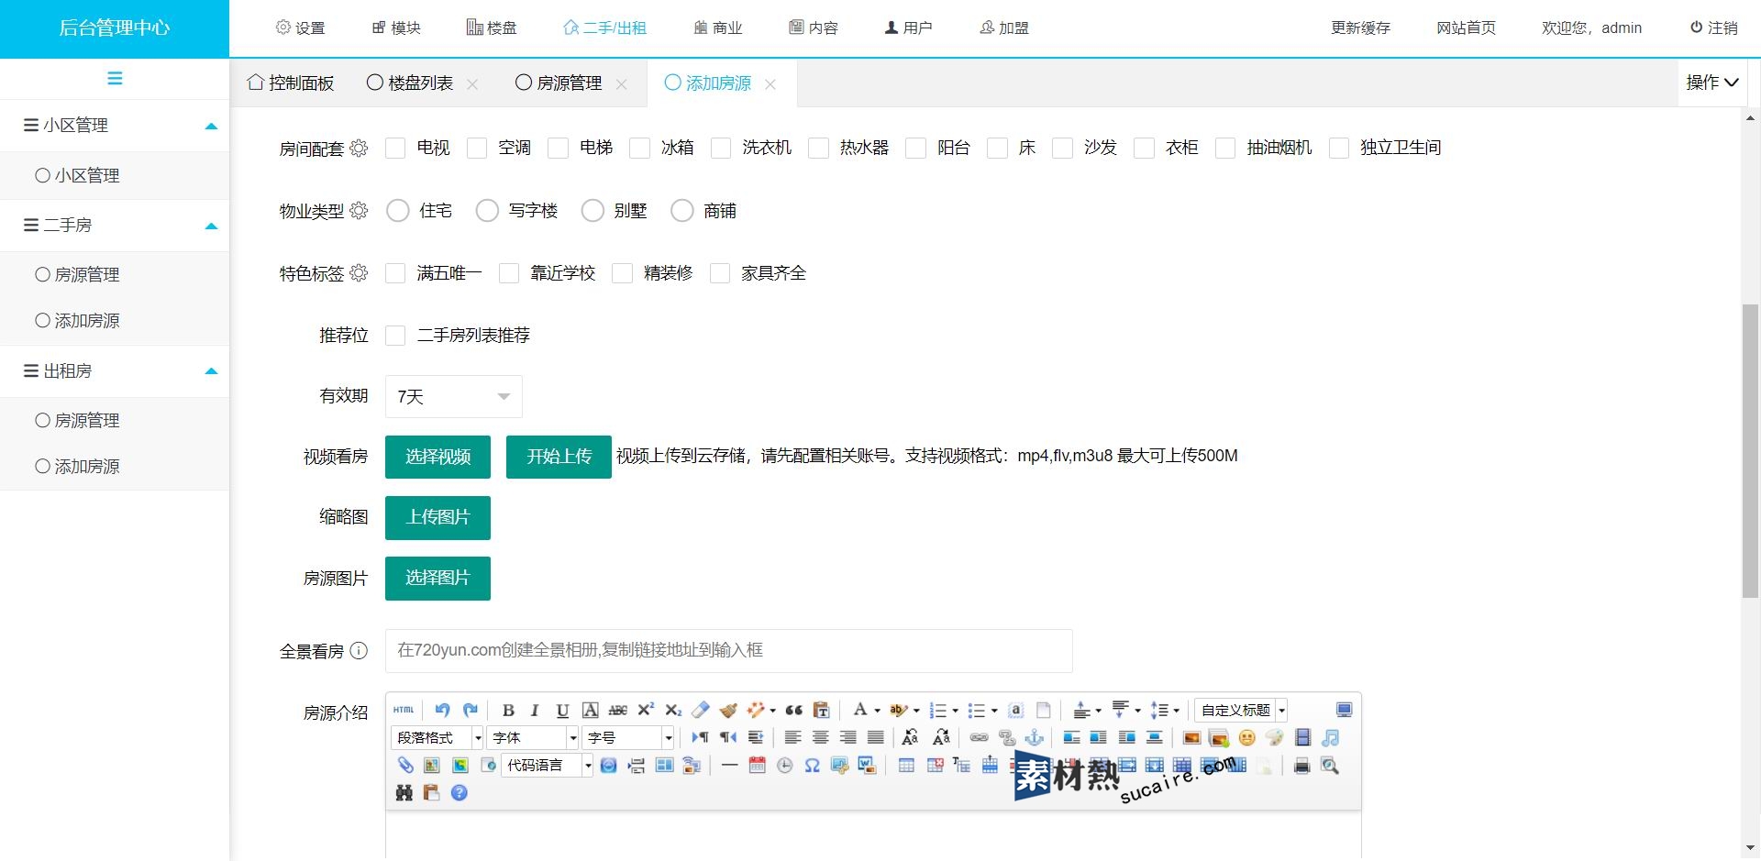This screenshot has height=861, width=1761.
Task: Click the italic icon in the editor
Action: click(x=535, y=711)
